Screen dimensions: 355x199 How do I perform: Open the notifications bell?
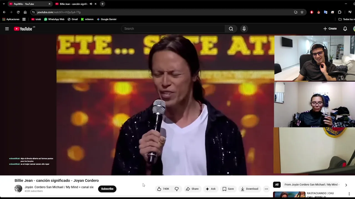click(x=345, y=29)
